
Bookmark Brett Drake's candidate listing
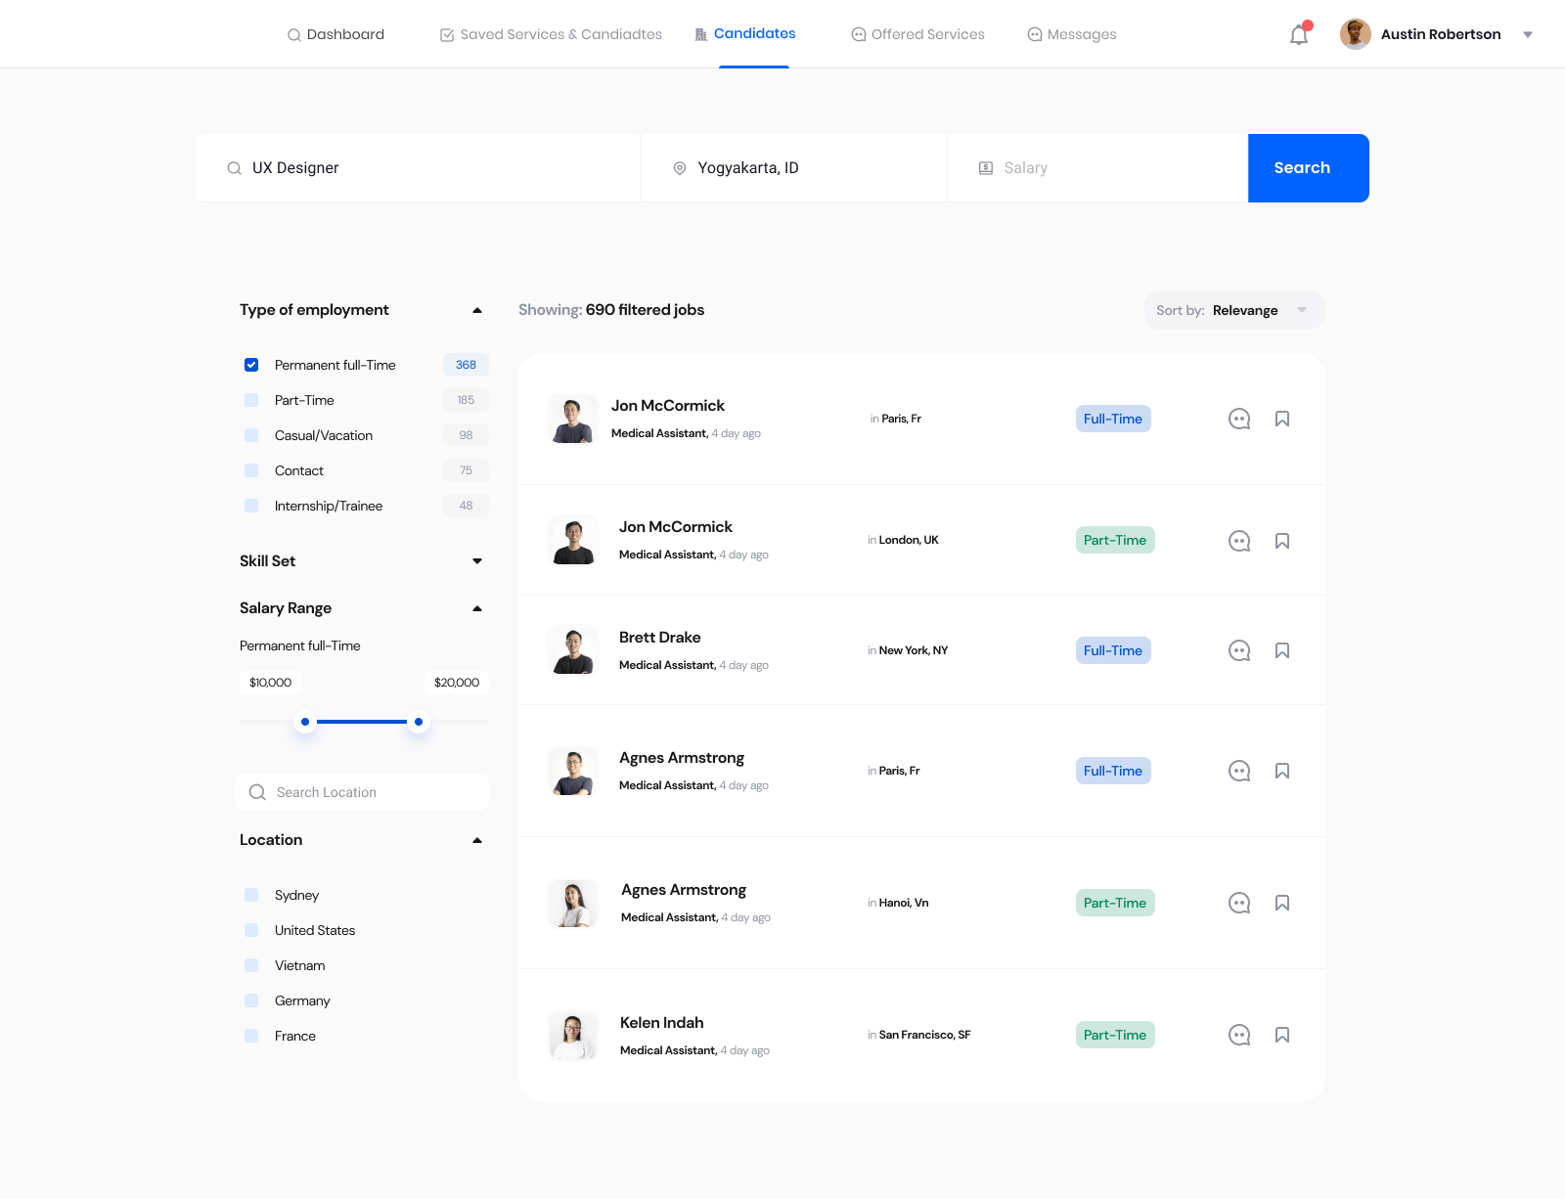coord(1281,650)
